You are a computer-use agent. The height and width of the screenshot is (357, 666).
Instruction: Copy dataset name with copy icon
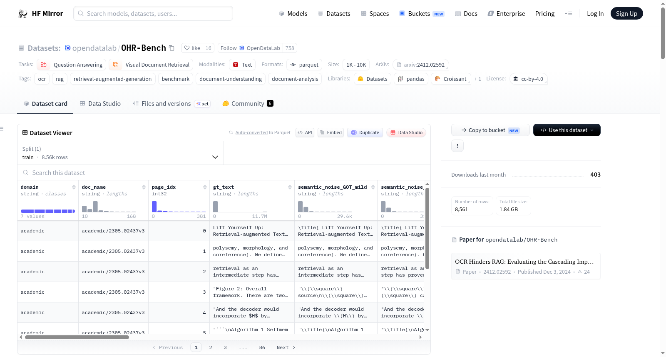pos(171,48)
